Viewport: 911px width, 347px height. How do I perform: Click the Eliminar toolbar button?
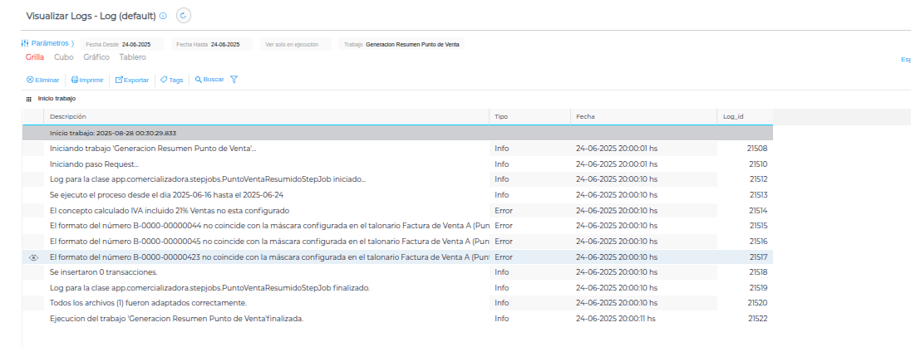[43, 80]
